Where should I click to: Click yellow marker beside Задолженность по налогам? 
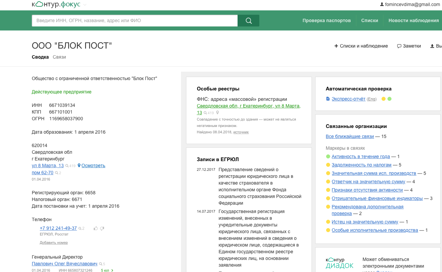(328, 165)
